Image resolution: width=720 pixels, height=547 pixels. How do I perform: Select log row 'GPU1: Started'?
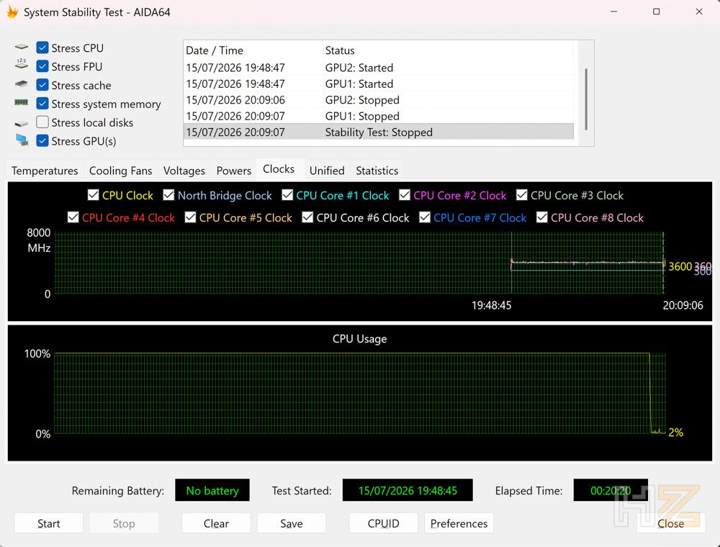[x=379, y=83]
